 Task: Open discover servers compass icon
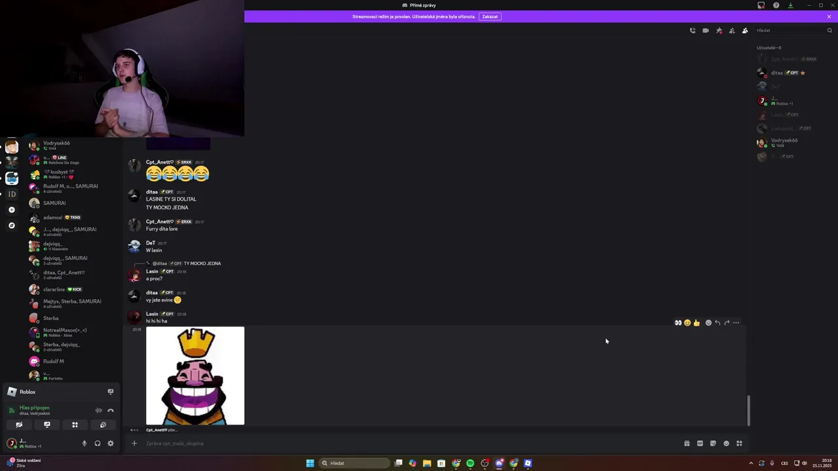pyautogui.click(x=12, y=226)
